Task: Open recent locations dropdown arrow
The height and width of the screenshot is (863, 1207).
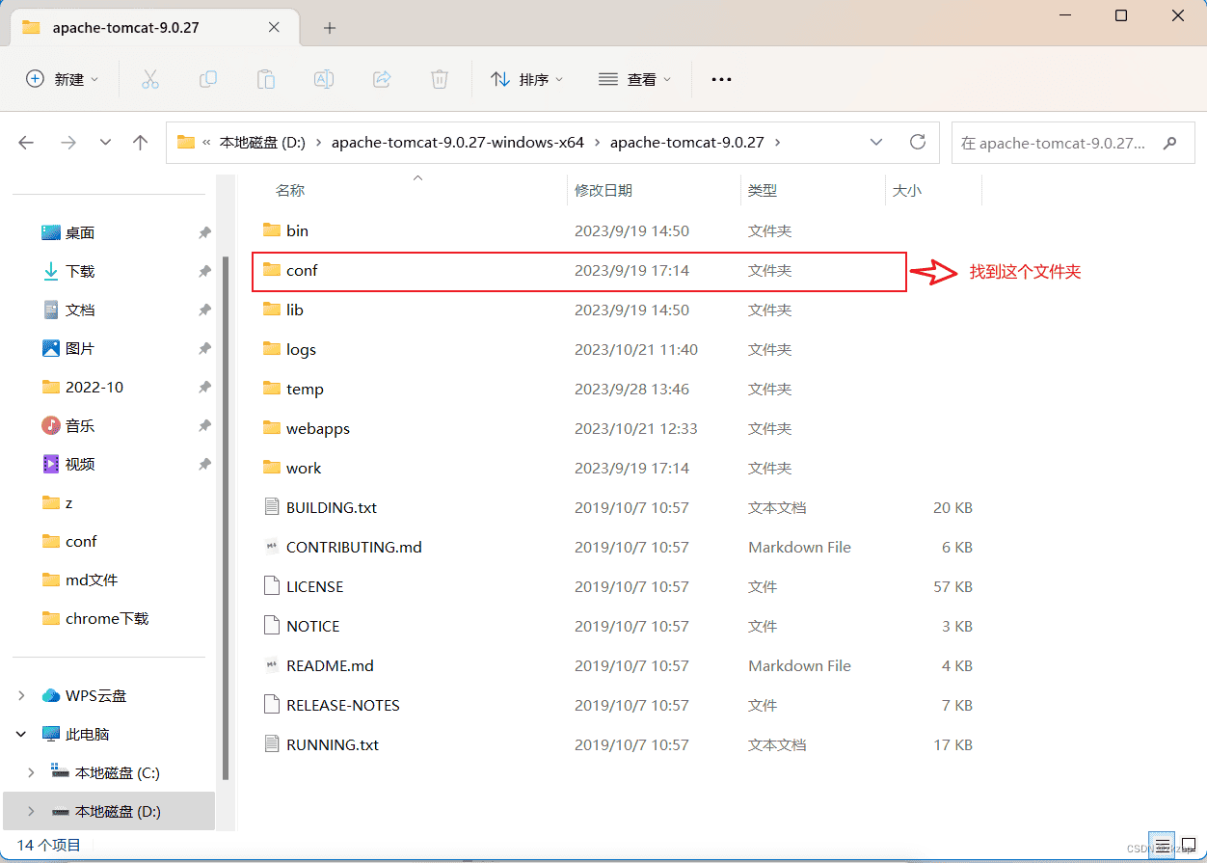Action: pos(105,143)
